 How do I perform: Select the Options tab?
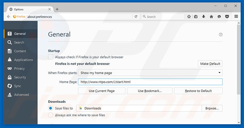[30, 9]
